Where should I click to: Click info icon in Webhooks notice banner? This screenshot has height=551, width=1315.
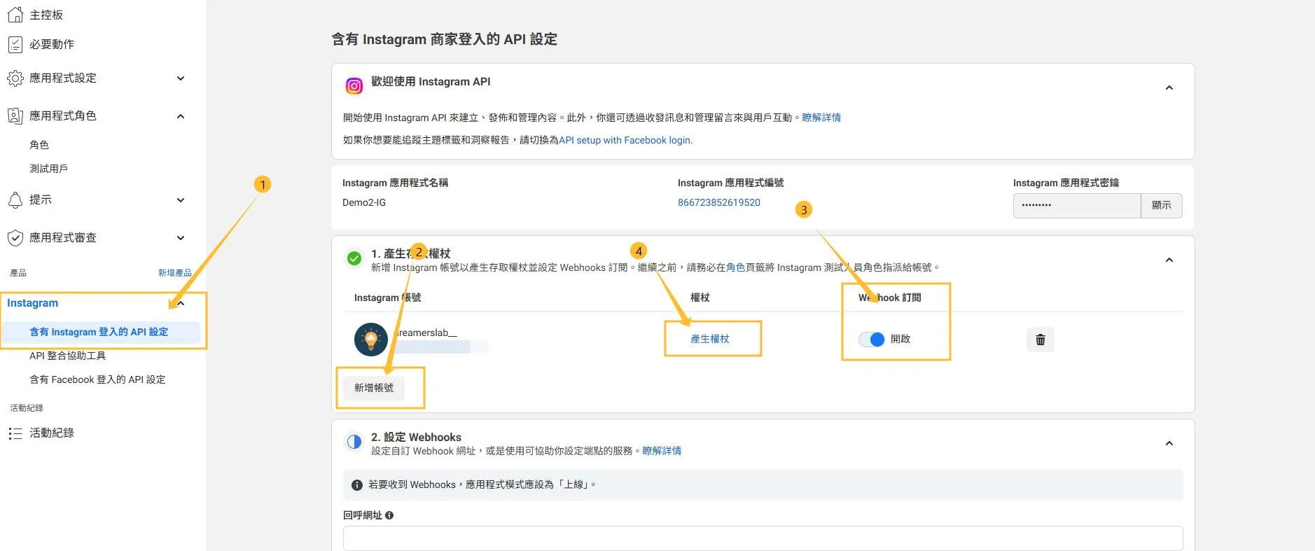357,485
